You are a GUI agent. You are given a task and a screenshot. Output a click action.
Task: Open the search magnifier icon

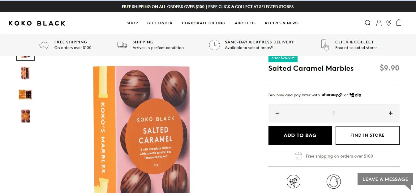pos(367,23)
